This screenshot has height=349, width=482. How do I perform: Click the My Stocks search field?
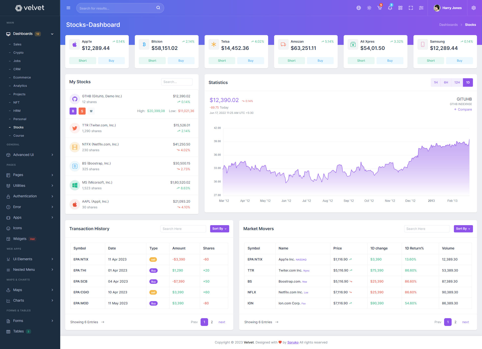[176, 82]
